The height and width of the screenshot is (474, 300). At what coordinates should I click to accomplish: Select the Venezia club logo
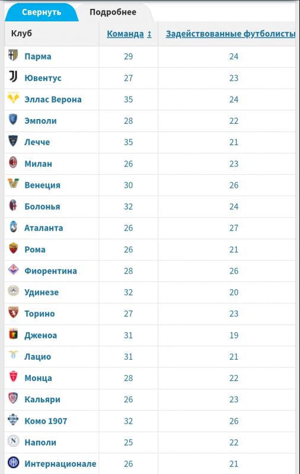(13, 184)
